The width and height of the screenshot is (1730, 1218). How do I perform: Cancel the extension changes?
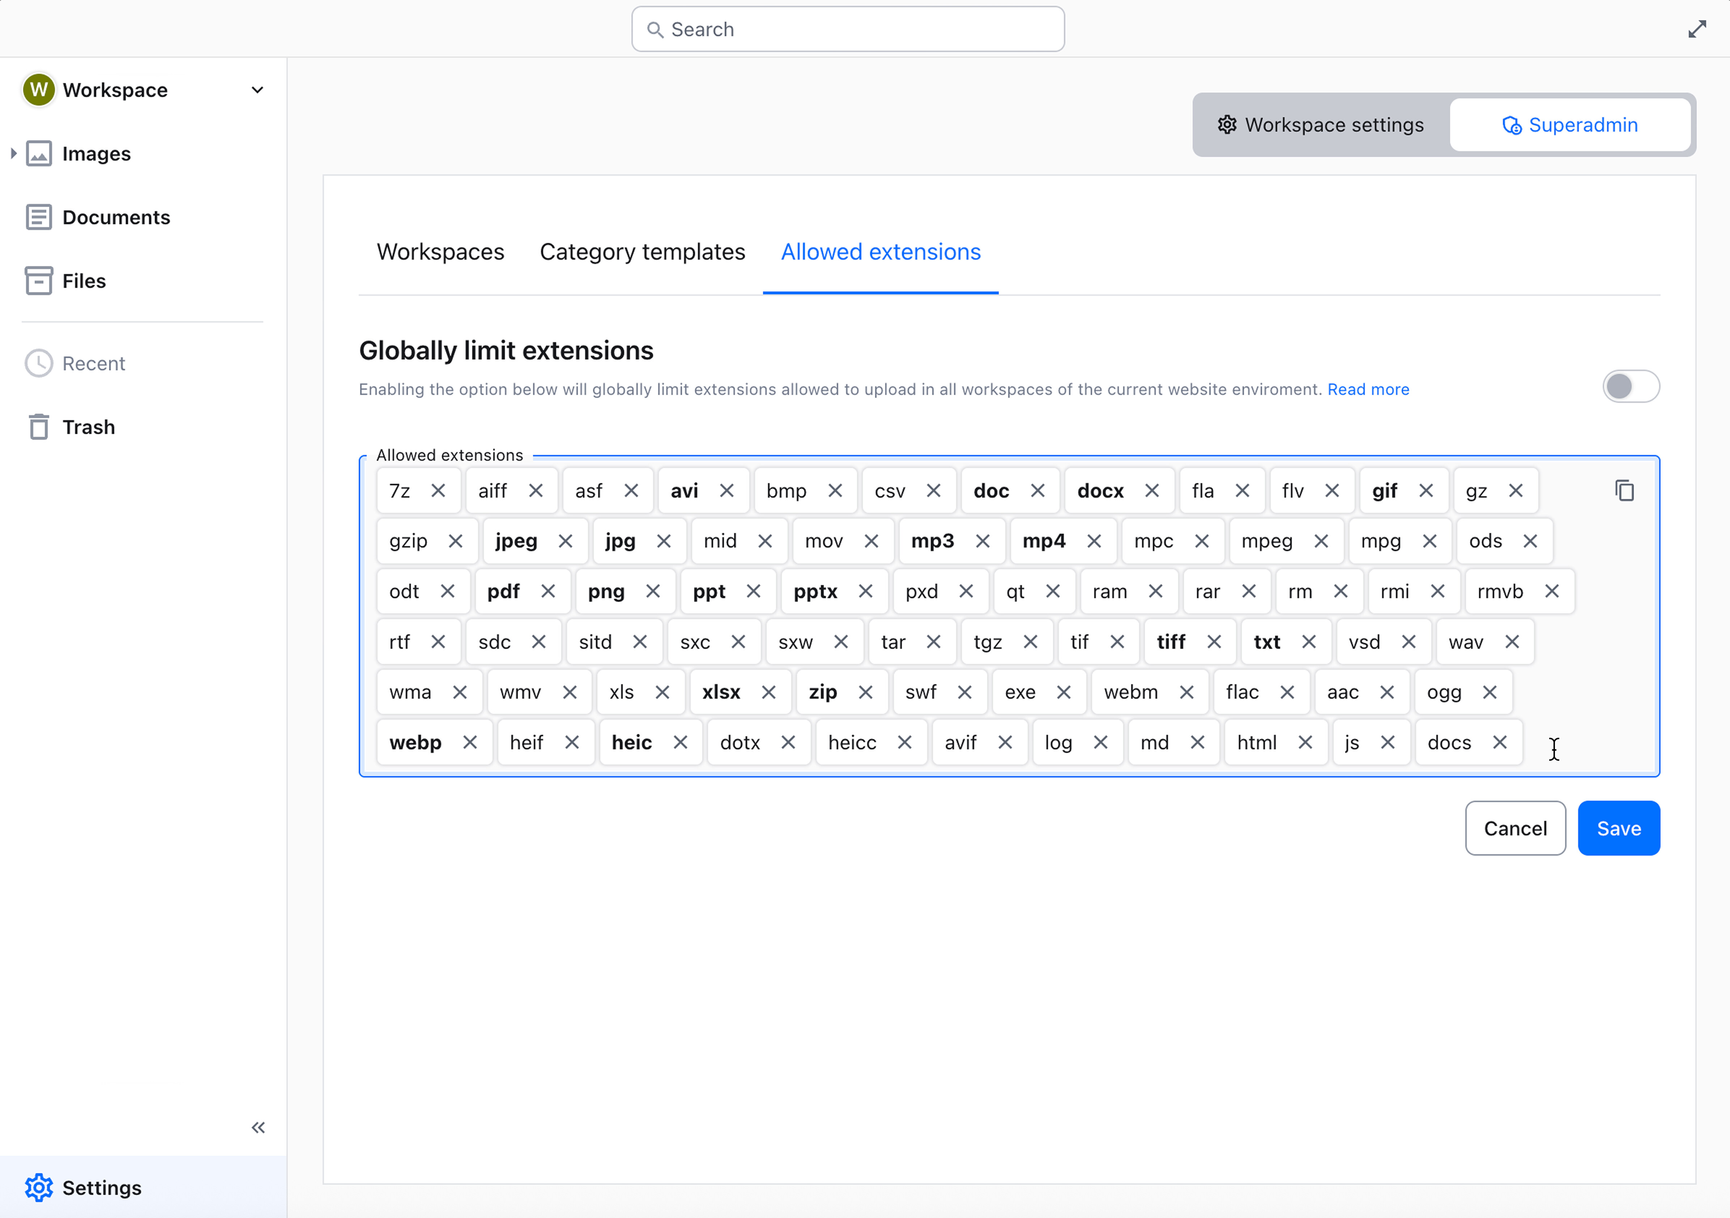coord(1515,828)
